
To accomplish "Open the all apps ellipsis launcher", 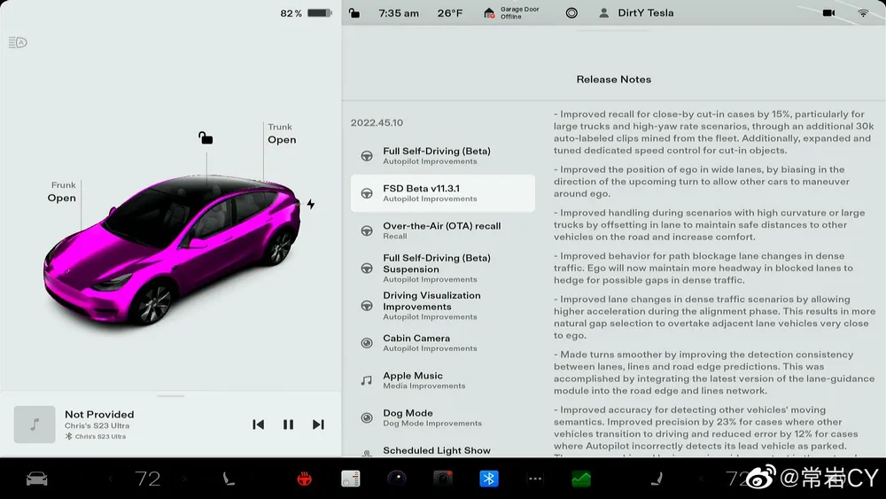I will [534, 480].
